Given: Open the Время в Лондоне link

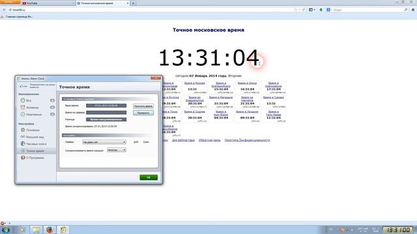Looking at the screenshot, I should pyautogui.click(x=248, y=112).
